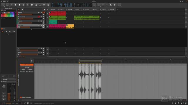Screen dimensions: 188x105
Task: Click the transport Record button
Action: pyautogui.click(x=19, y=5)
